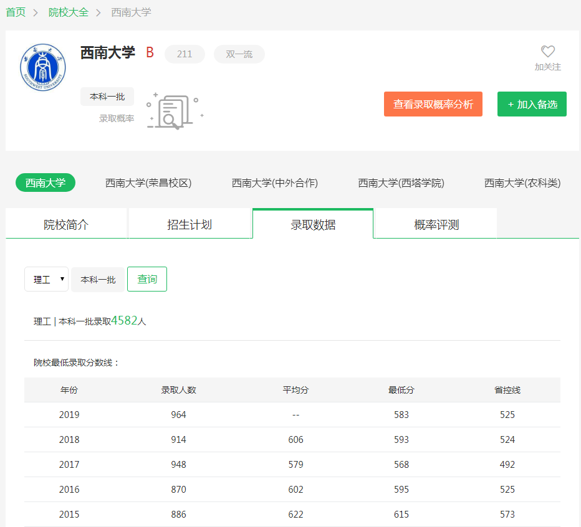The height and width of the screenshot is (527, 581).
Task: Click 622 average score for 2015
Action: (295, 515)
